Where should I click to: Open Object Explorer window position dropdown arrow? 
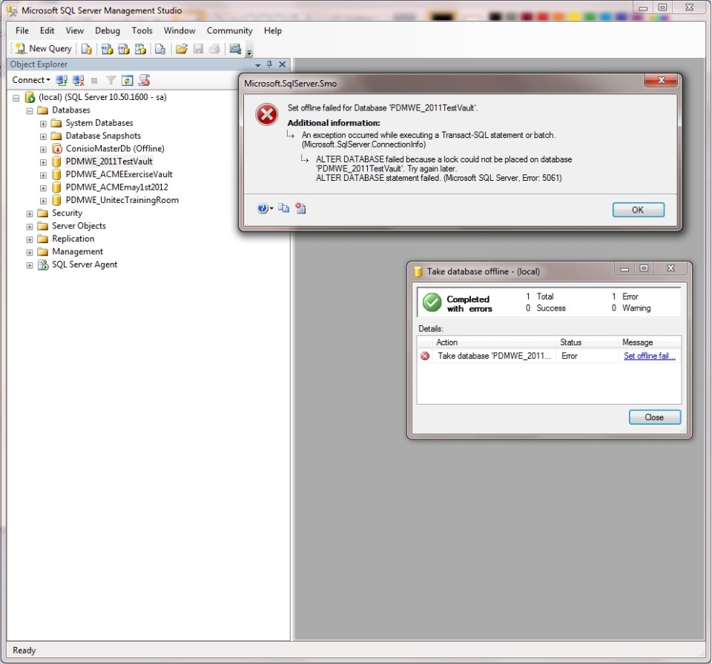(x=258, y=65)
